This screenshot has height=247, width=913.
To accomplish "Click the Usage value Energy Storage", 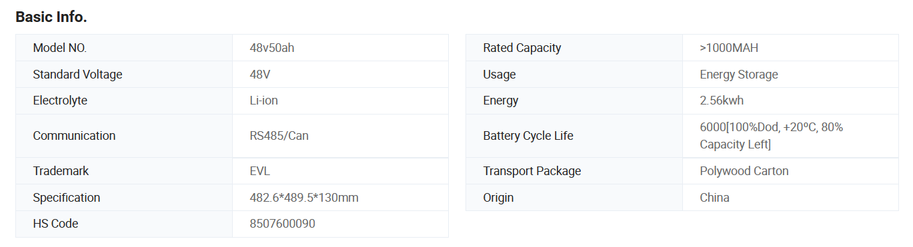I will click(739, 75).
